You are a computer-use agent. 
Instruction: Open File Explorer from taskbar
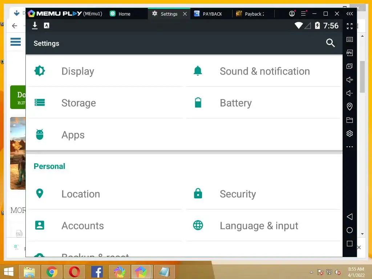pos(29,272)
